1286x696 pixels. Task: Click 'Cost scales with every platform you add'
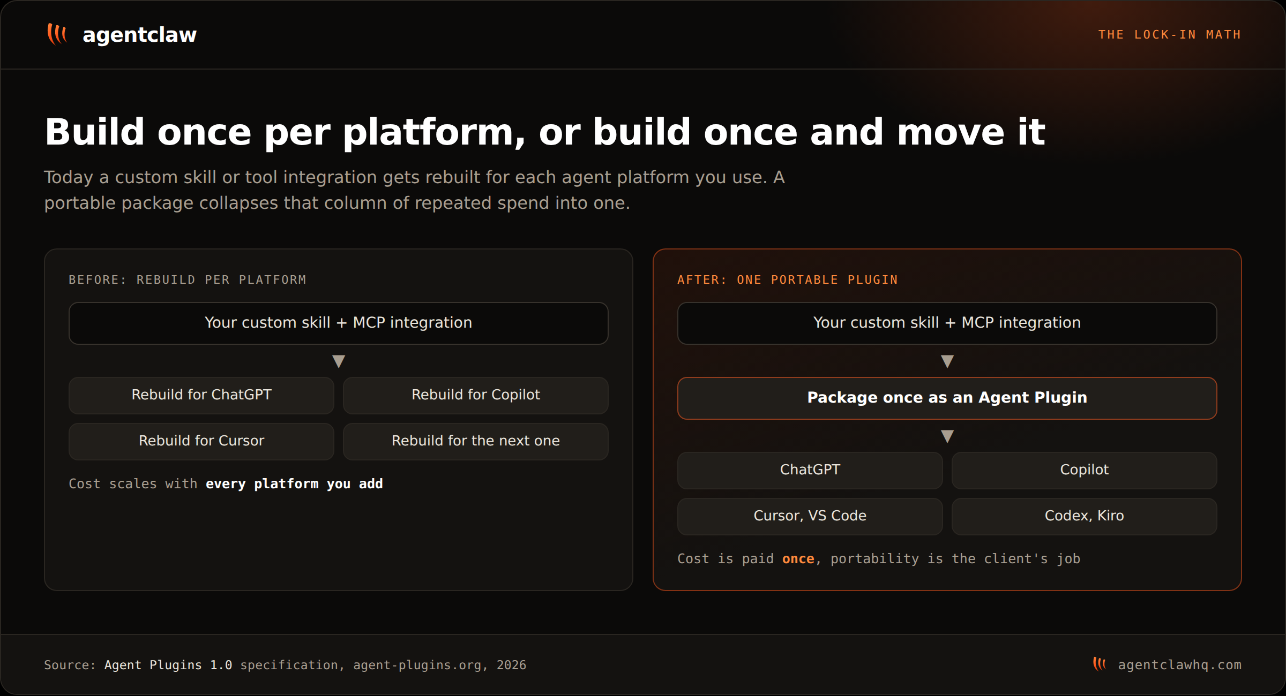click(226, 484)
